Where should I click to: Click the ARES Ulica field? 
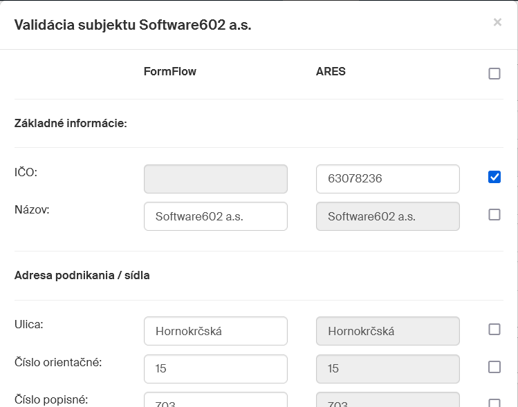point(387,331)
